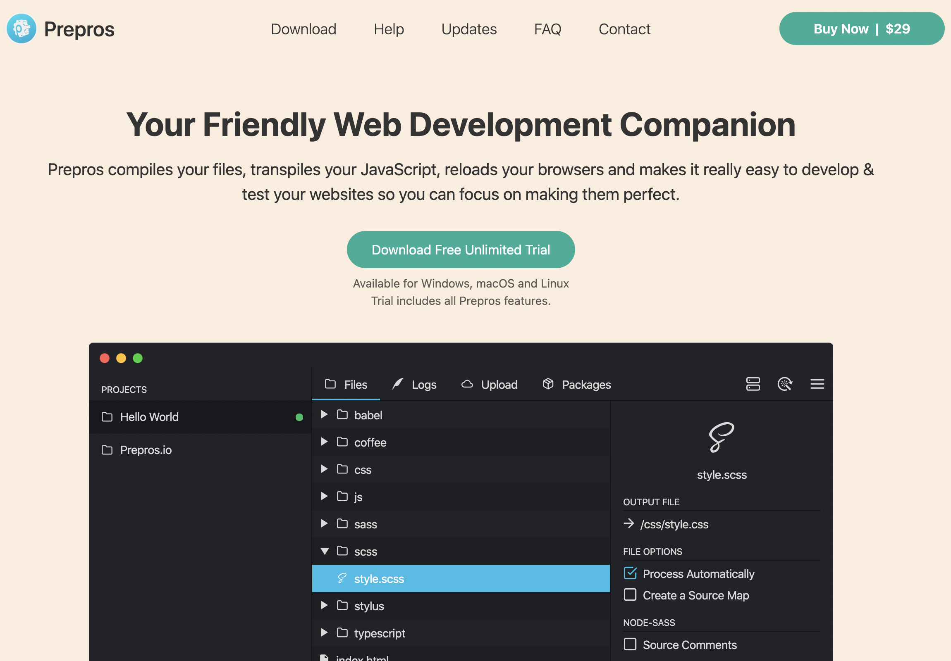Image resolution: width=951 pixels, height=661 pixels.
Task: Click the Prepros brand name link
Action: 79,29
